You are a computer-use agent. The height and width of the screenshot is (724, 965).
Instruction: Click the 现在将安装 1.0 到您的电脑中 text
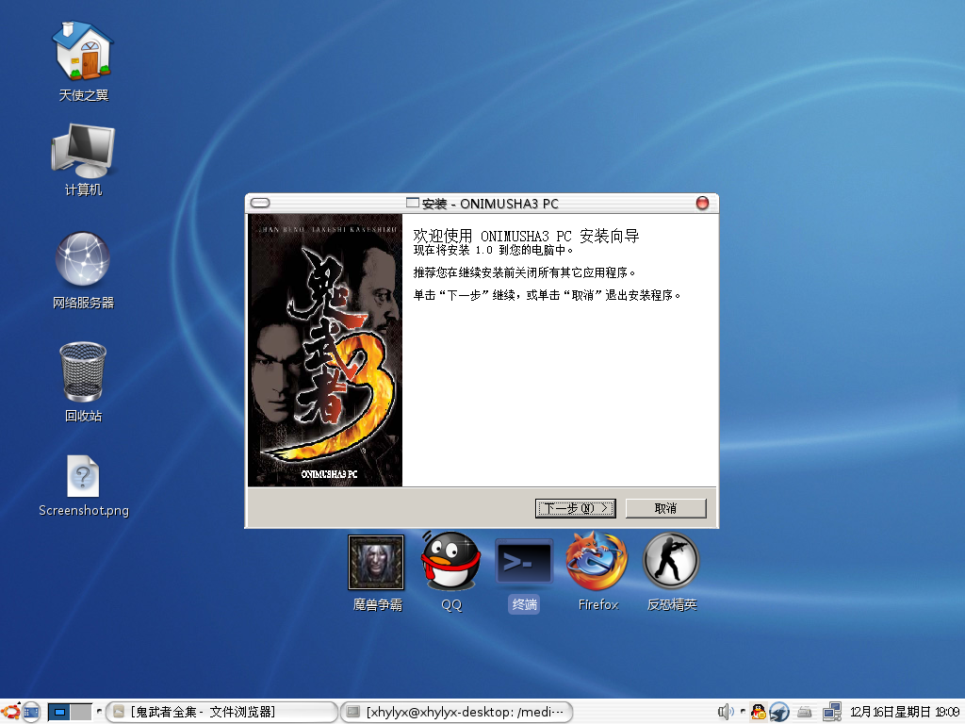494,250
